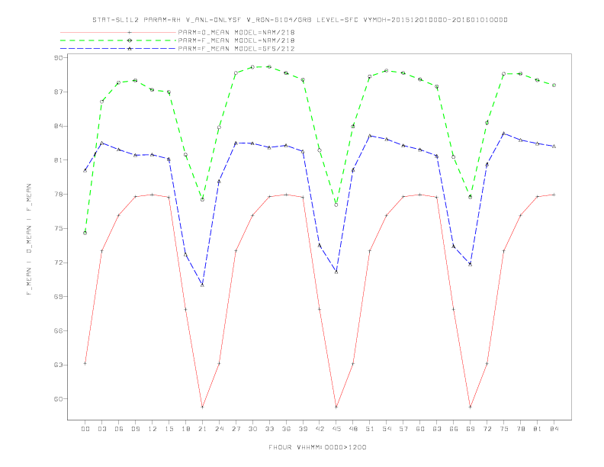Image resolution: width=604 pixels, height=467 pixels.
Task: Click x-axis forecast hour label 72
Action: (x=487, y=429)
